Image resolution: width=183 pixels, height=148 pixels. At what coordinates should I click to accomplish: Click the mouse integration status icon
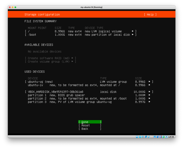[163, 137]
